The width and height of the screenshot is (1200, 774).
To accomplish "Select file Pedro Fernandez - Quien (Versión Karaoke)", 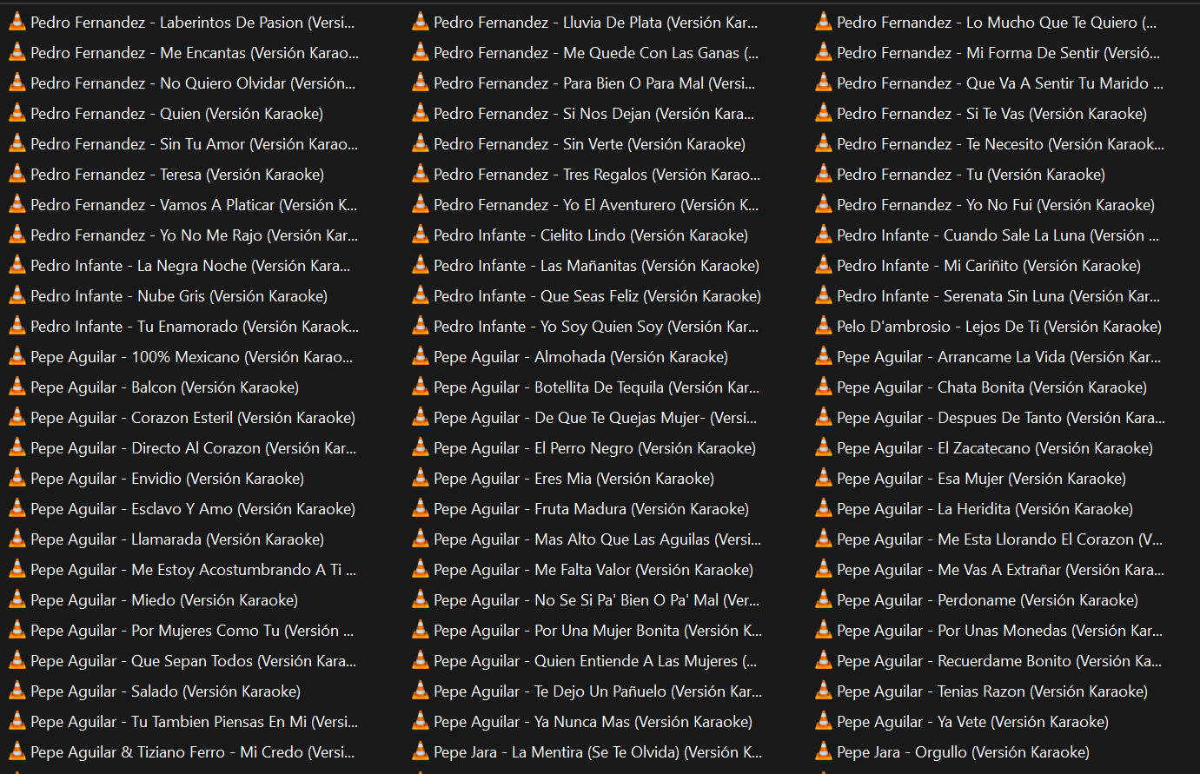I will click(x=176, y=114).
